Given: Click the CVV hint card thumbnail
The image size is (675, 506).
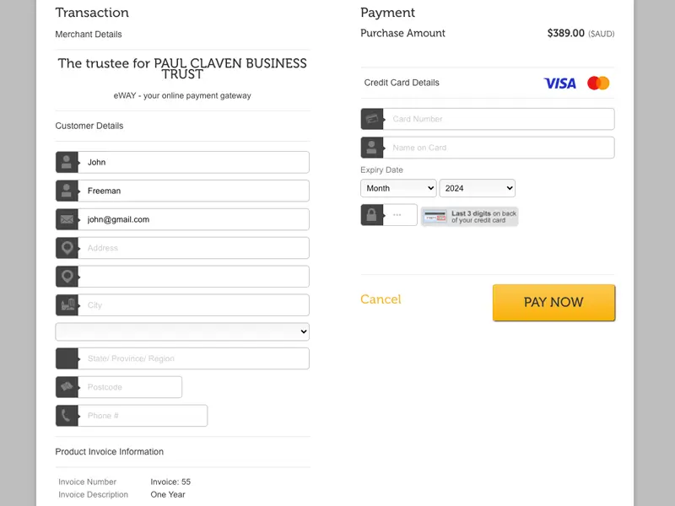Looking at the screenshot, I should 435,217.
